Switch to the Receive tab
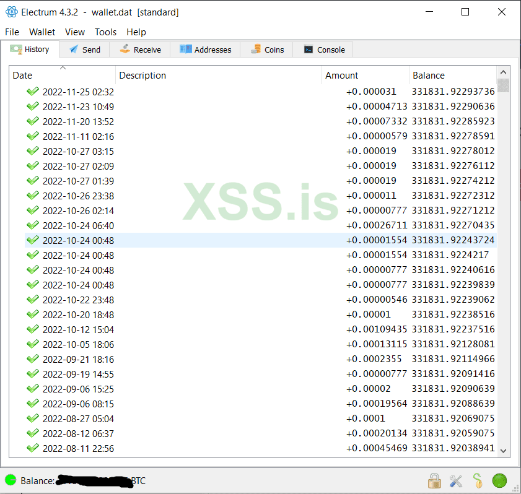The height and width of the screenshot is (494, 521). [140, 50]
